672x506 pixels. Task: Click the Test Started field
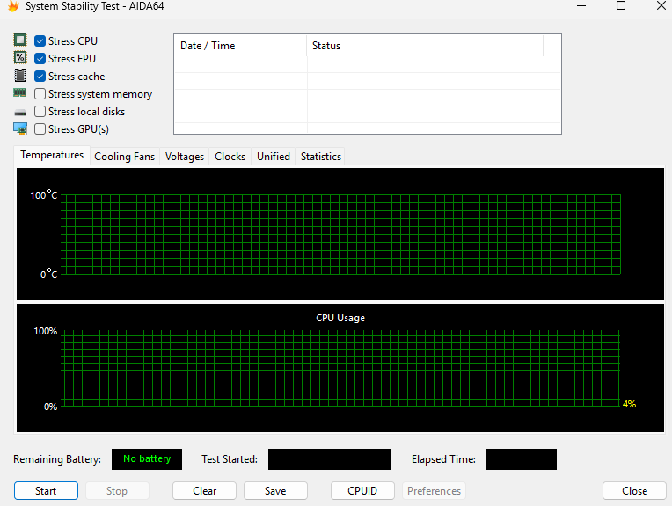330,458
